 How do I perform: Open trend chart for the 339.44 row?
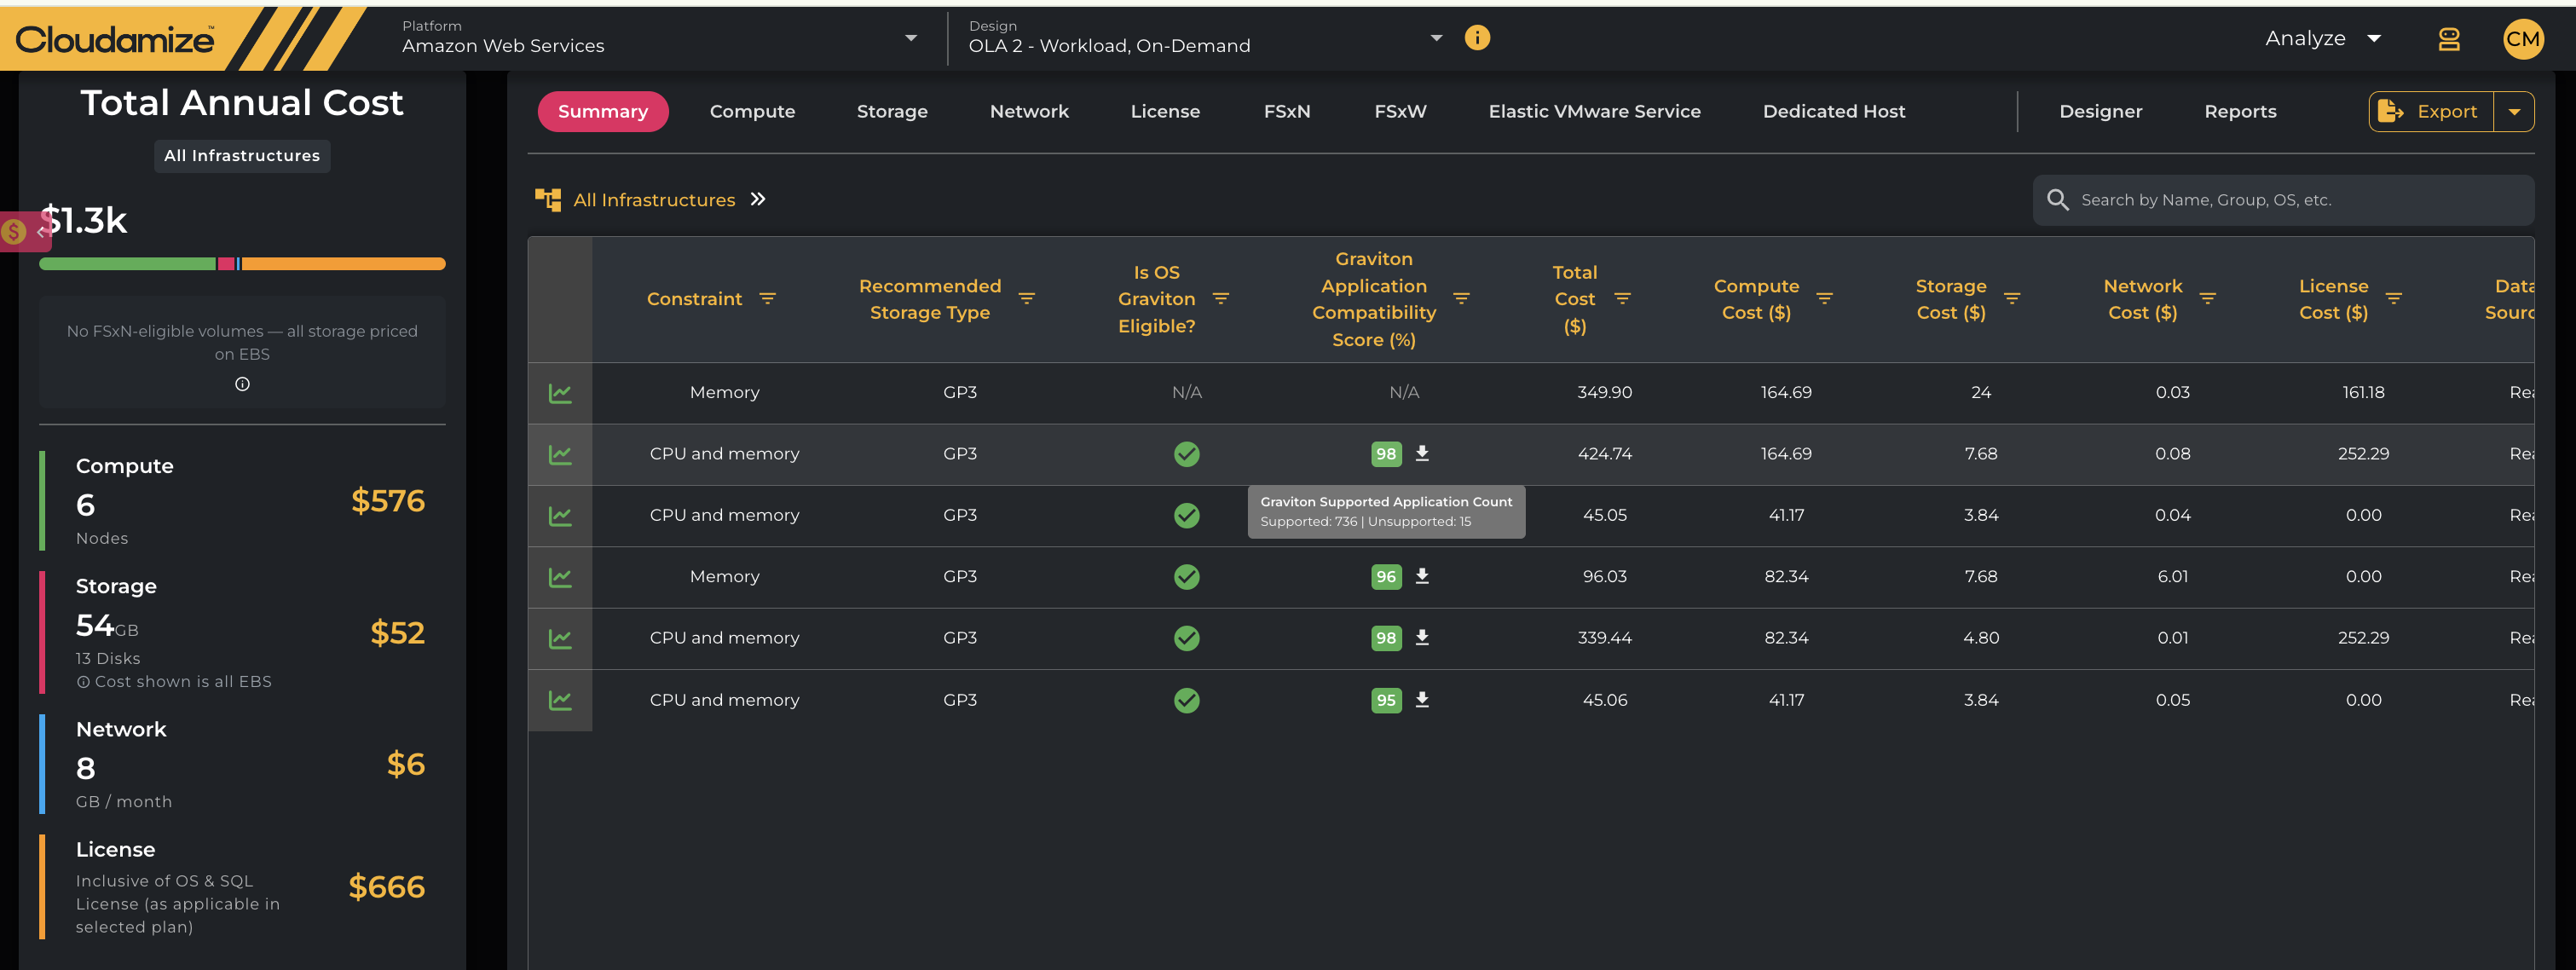coord(560,638)
